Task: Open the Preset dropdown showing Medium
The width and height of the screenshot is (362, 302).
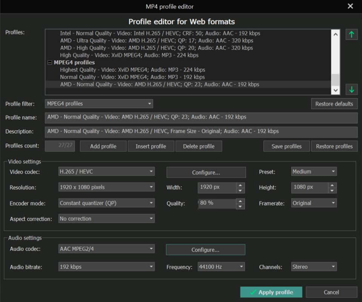Action: [x=314, y=171]
